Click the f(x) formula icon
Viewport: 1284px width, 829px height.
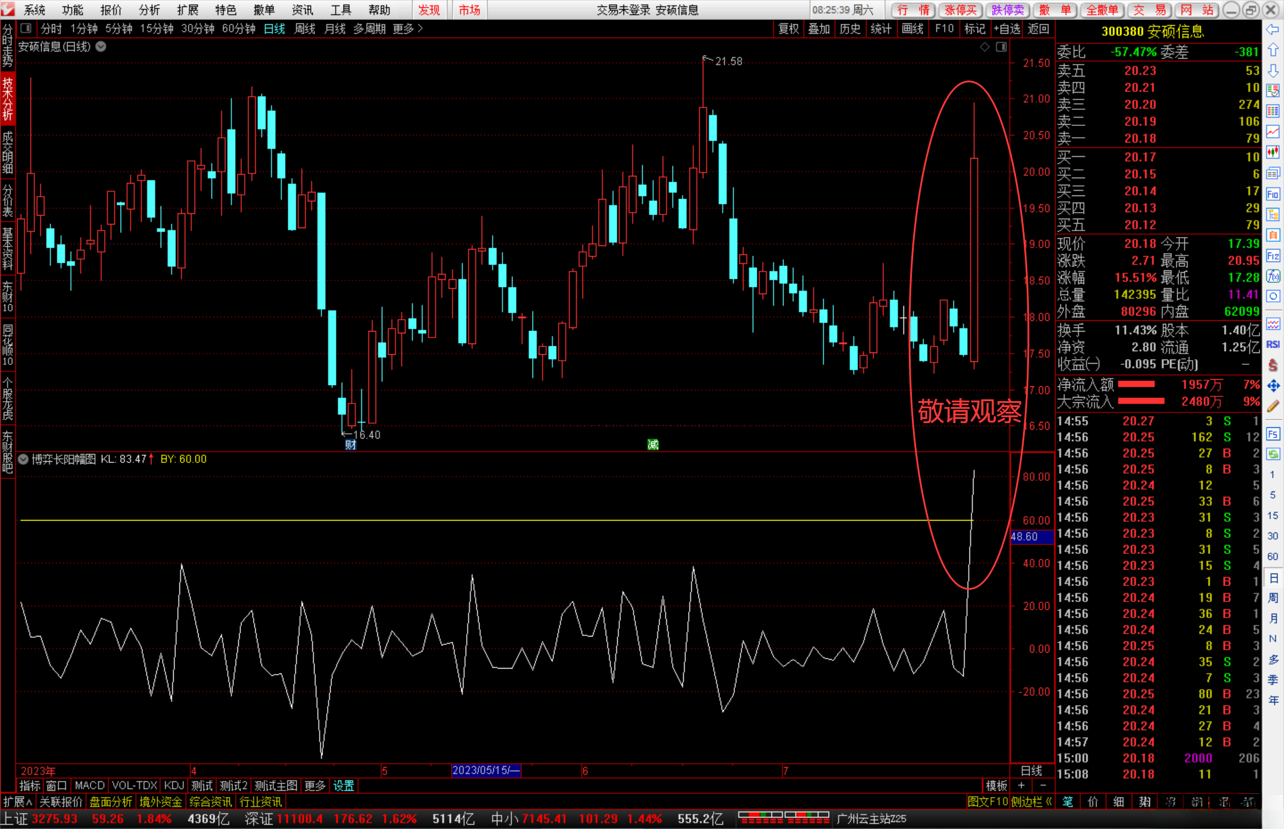coord(1273,276)
